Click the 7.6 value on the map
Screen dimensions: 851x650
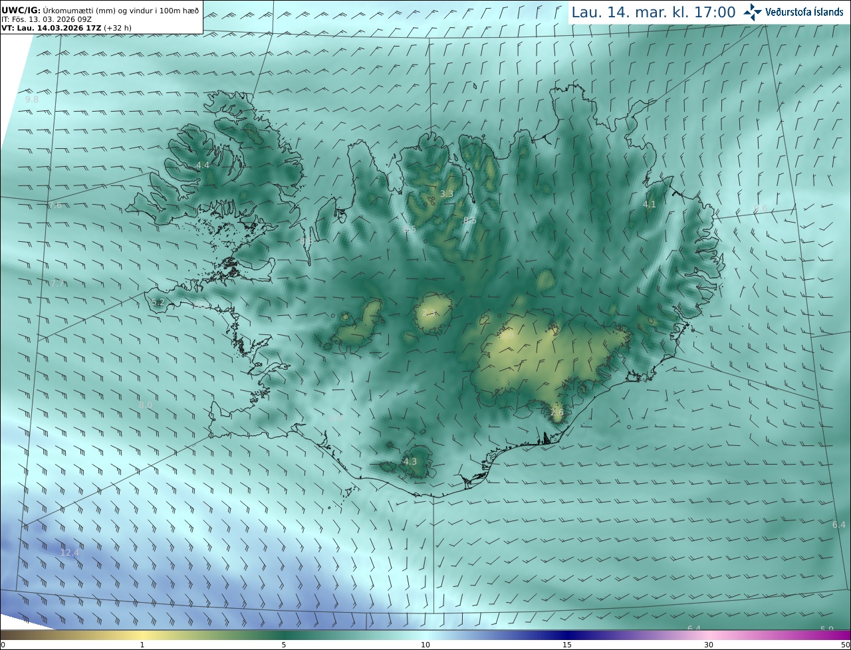(55, 205)
